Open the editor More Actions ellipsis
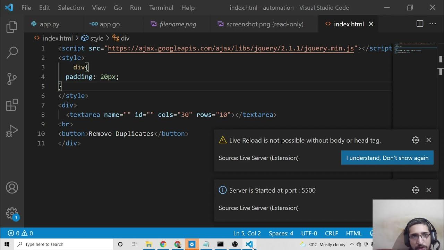Viewport: 444px width, 250px height. pos(433,24)
